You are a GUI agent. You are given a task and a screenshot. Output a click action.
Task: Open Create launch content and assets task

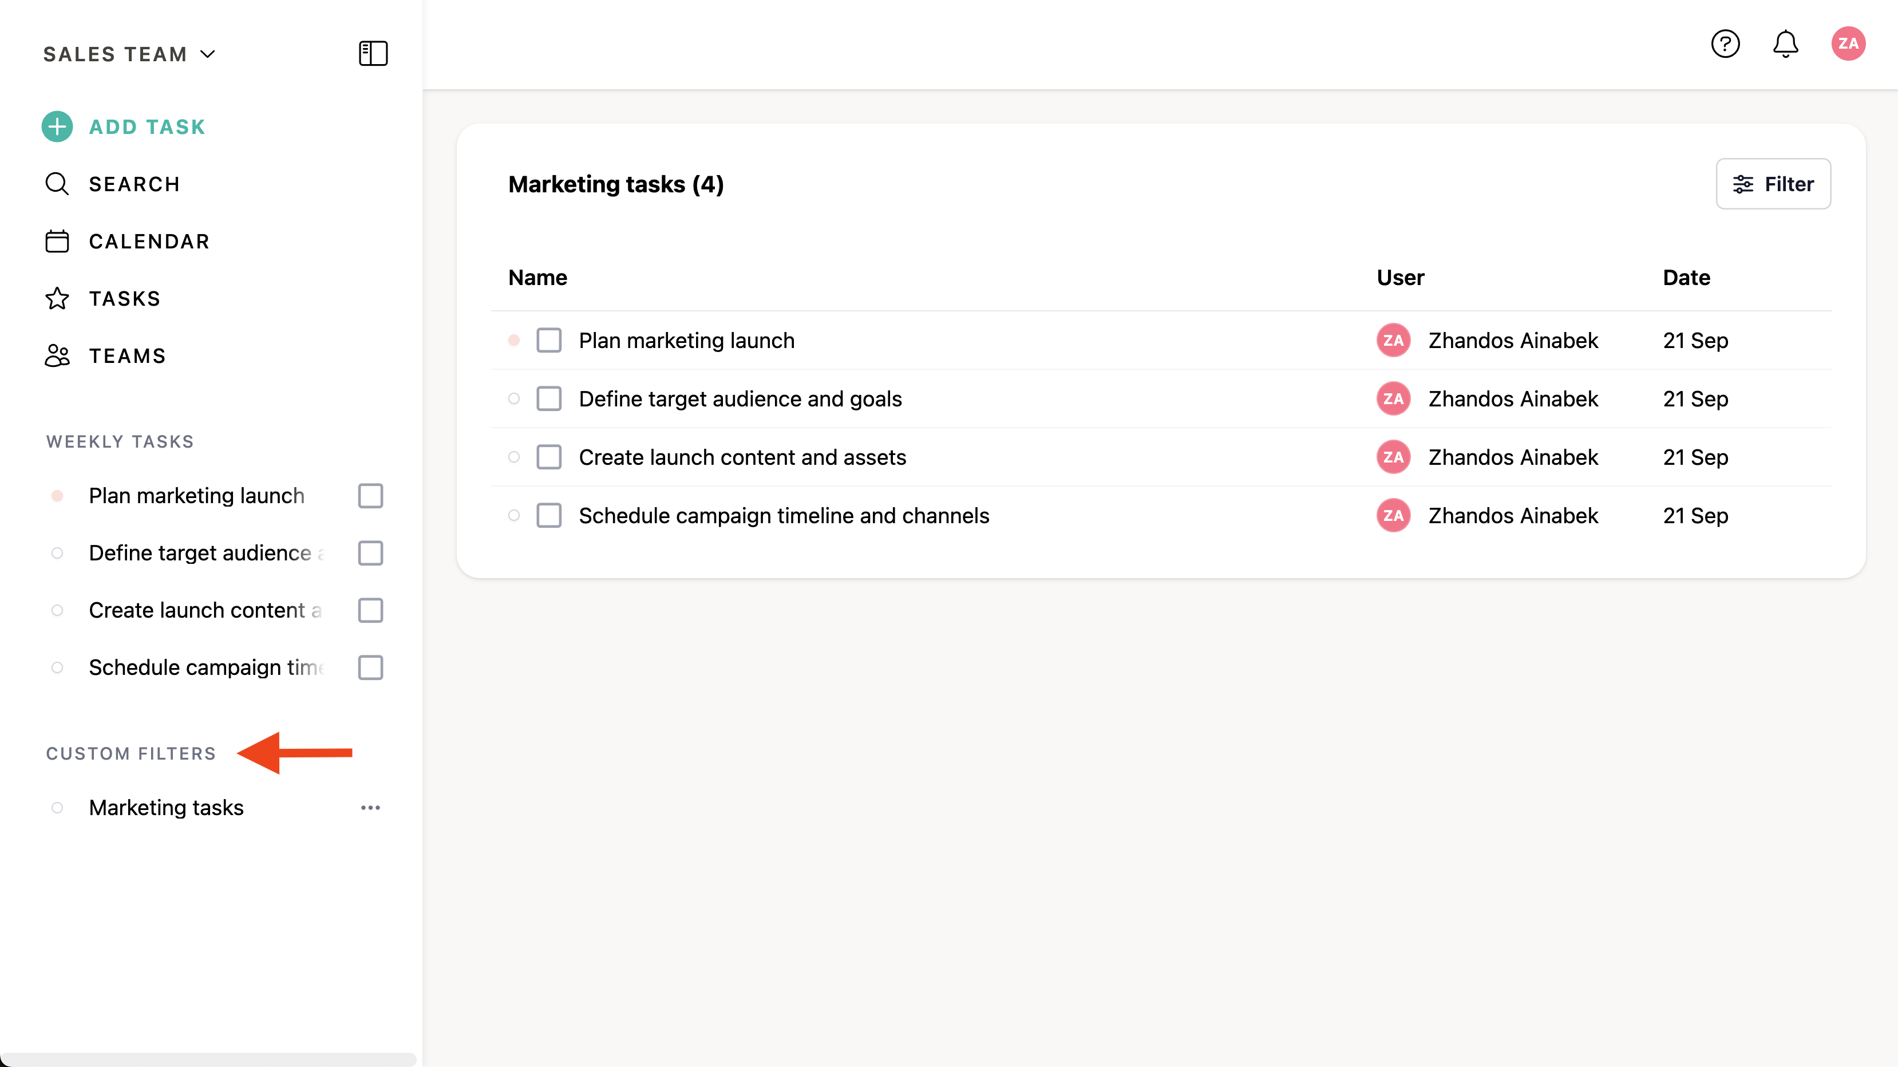pos(742,457)
